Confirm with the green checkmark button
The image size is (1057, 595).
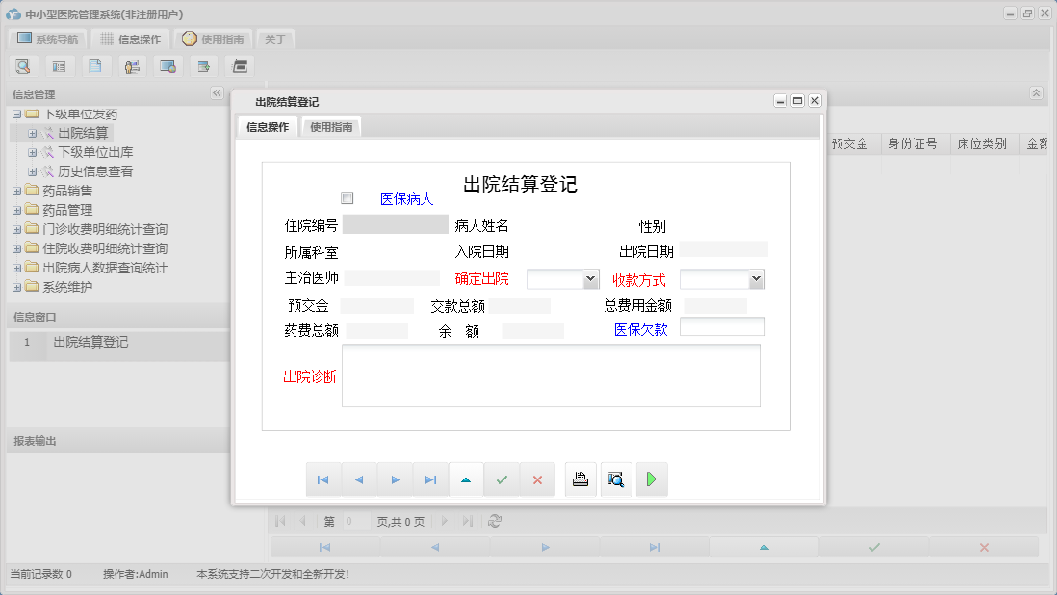pyautogui.click(x=502, y=479)
